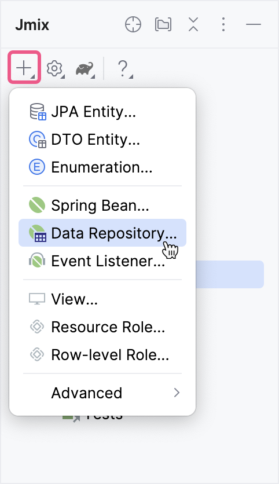279x484 pixels.
Task: Click the Spring Bean green leaf icon
Action: [x=37, y=206]
